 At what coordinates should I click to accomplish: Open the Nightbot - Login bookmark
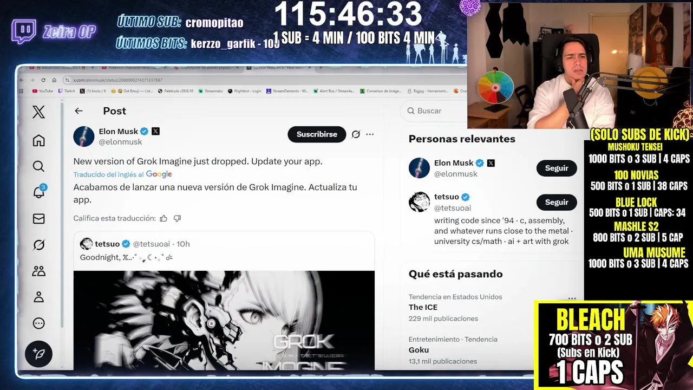pos(245,91)
